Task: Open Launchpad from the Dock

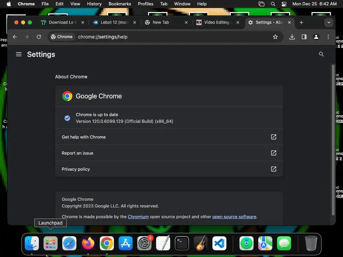Action: [x=51, y=243]
